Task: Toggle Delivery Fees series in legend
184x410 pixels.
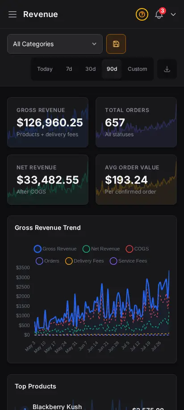Action: pyautogui.click(x=84, y=261)
